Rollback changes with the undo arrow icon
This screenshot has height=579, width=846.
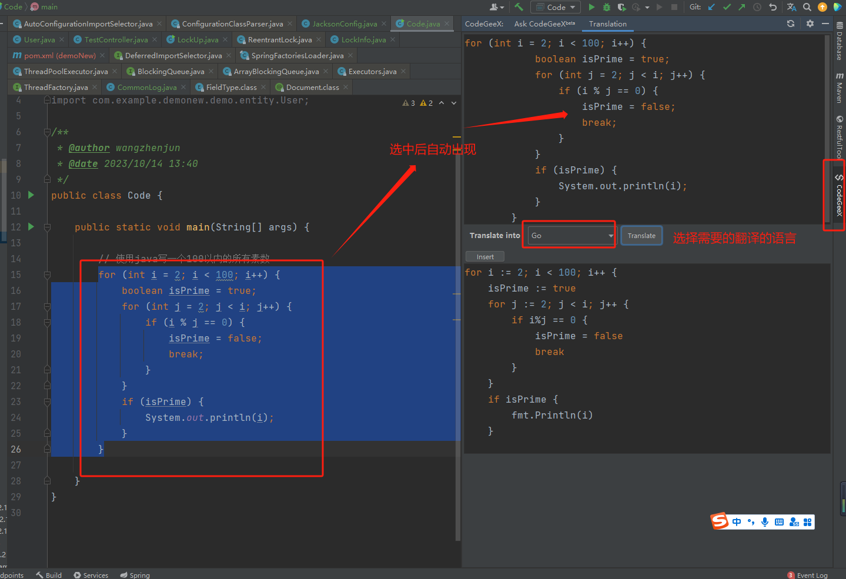773,7
